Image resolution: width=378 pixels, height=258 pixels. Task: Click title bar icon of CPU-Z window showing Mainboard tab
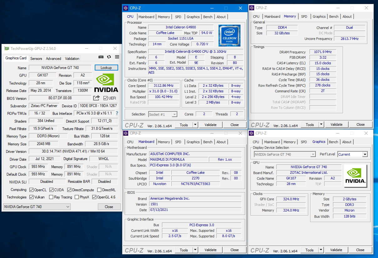[126, 133]
